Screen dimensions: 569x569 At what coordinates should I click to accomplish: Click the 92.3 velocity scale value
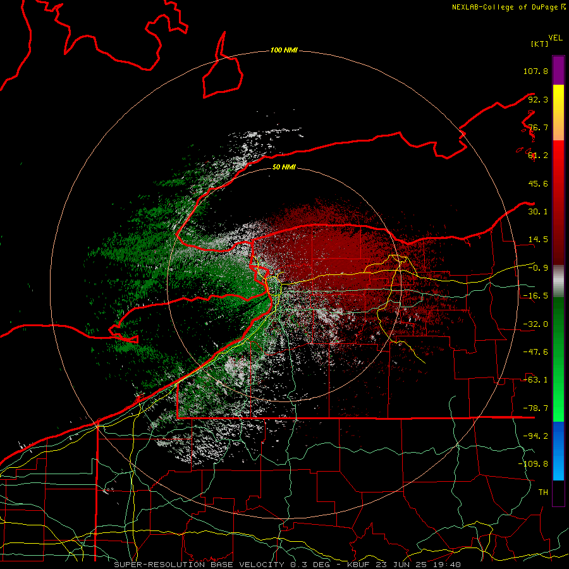pos(538,99)
